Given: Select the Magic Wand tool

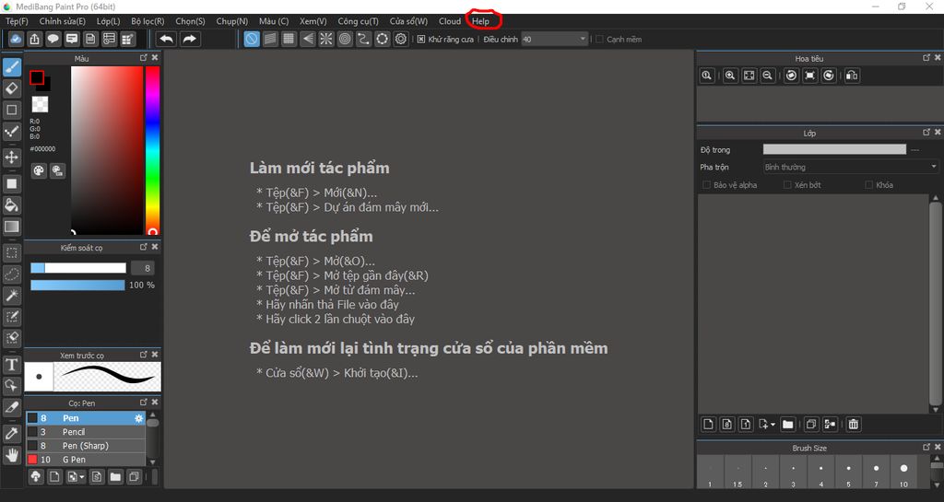Looking at the screenshot, I should click(12, 295).
